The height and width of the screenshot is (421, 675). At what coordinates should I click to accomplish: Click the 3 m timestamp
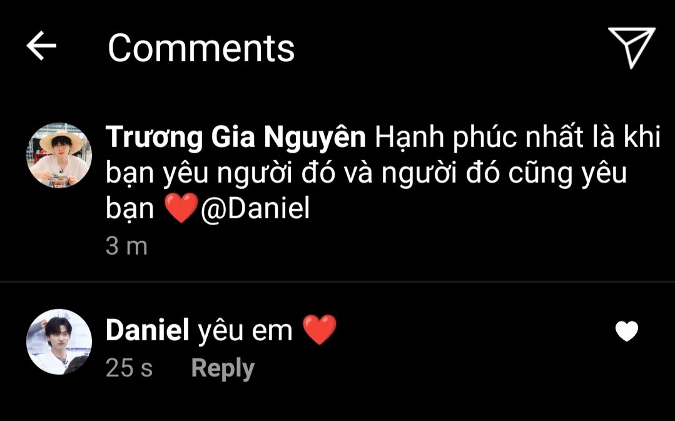click(x=126, y=246)
